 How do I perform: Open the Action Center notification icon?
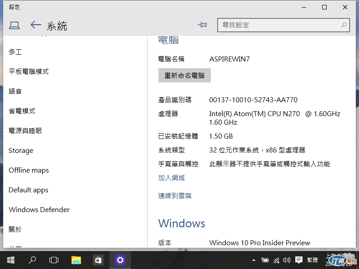(x=299, y=260)
